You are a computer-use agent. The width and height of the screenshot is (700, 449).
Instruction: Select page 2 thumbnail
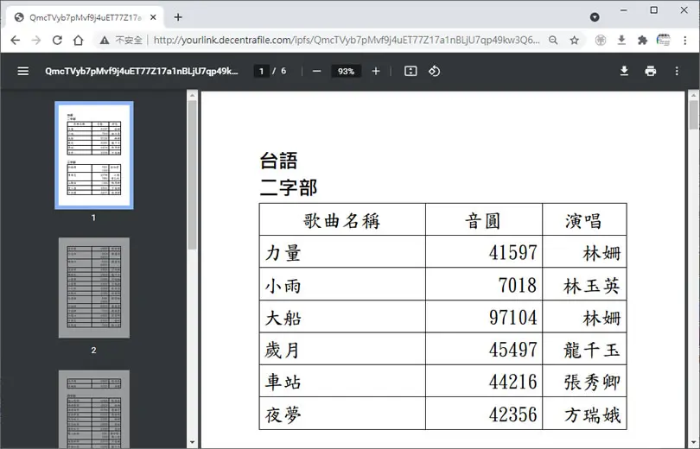[x=93, y=288]
